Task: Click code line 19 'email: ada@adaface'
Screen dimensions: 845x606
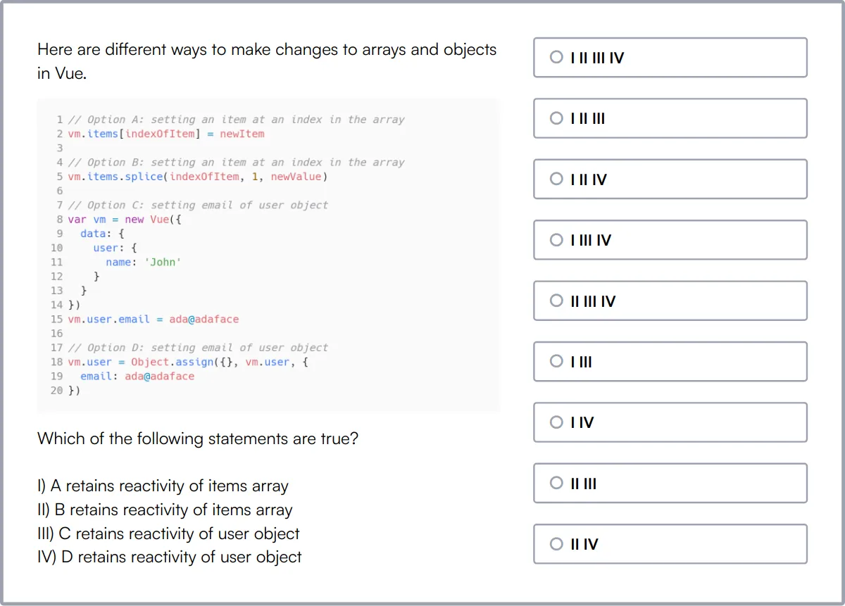Action: tap(137, 377)
